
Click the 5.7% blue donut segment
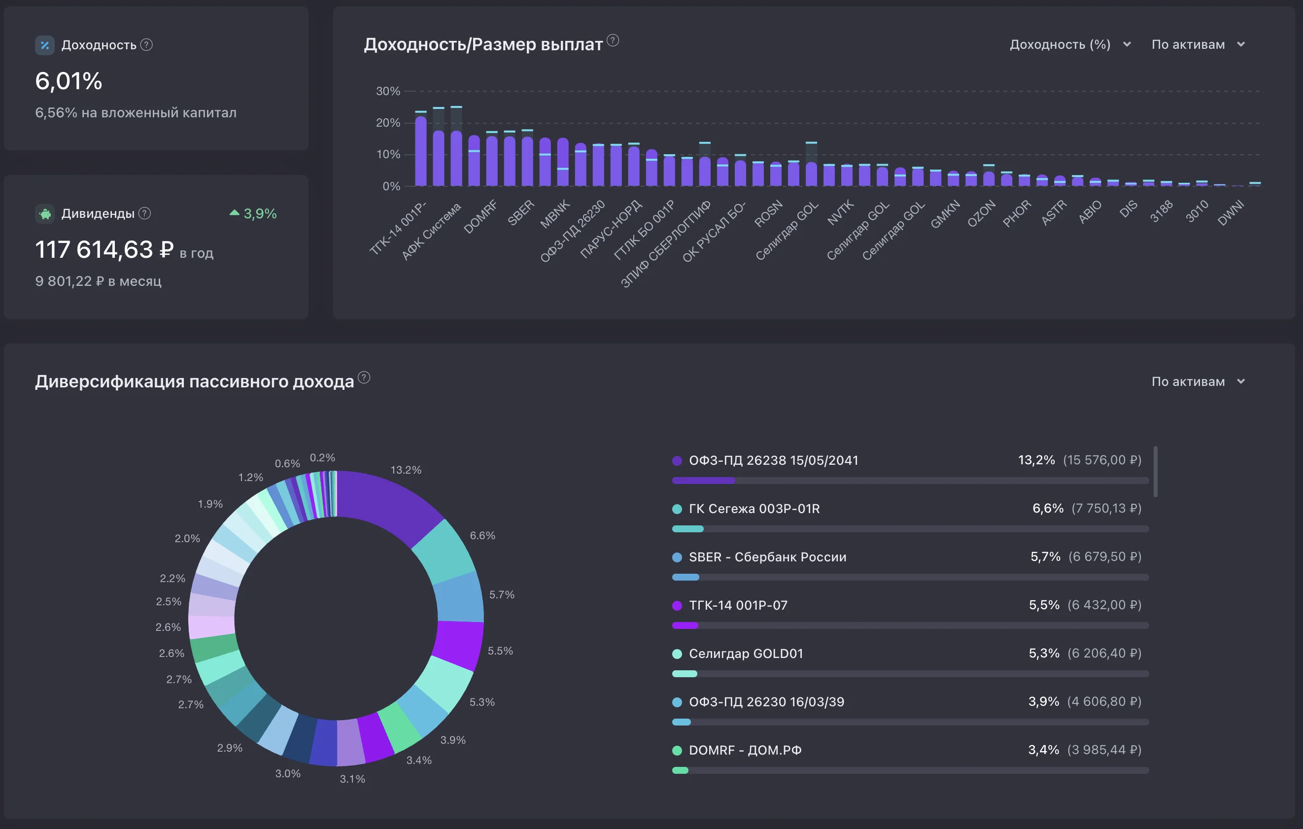click(460, 598)
